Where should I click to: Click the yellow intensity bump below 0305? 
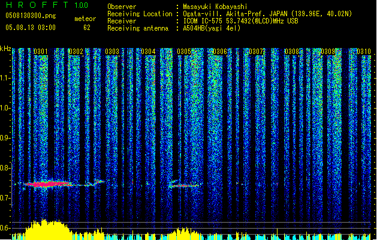[x=184, y=234]
